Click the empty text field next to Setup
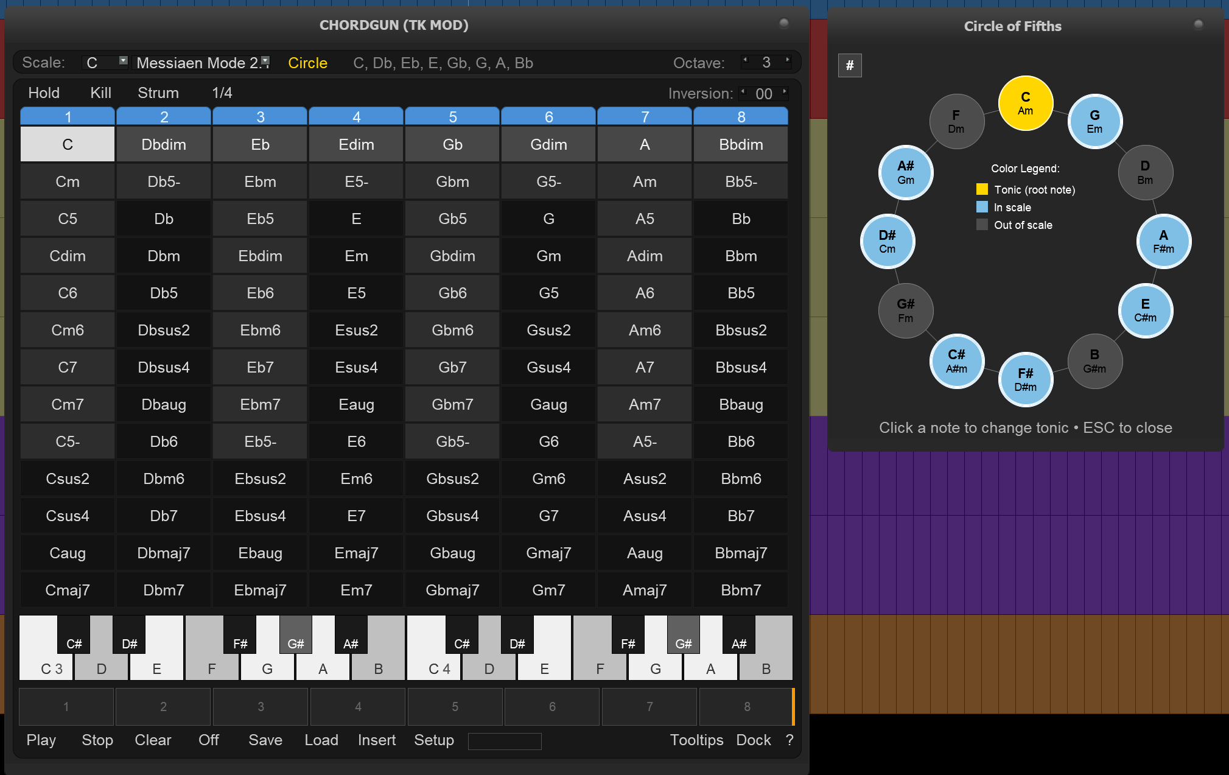1229x775 pixels. (504, 741)
